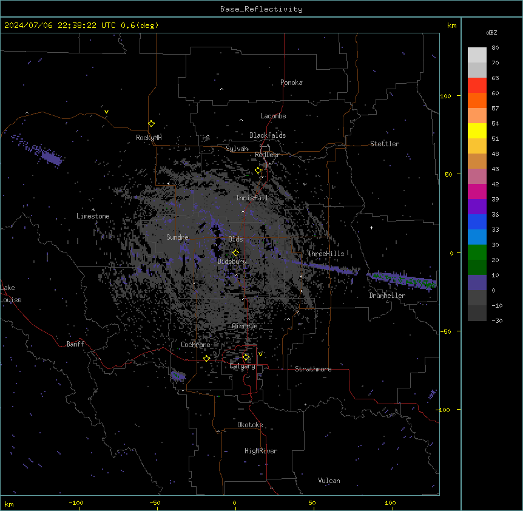This screenshot has height=511, width=523.
Task: Select the light gray 80-70 dBZ legend swatch
Action: click(x=477, y=55)
